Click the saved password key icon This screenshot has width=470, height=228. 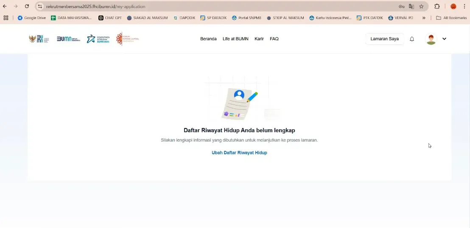pos(401,6)
